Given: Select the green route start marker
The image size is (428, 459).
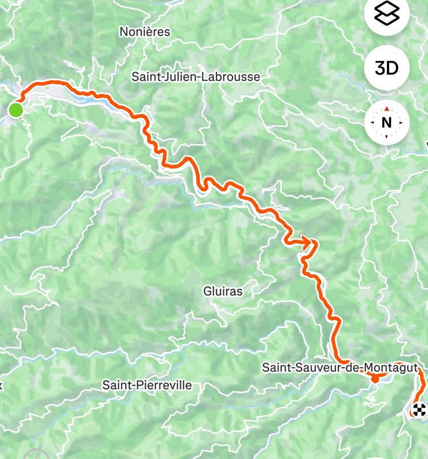Looking at the screenshot, I should 16,110.
